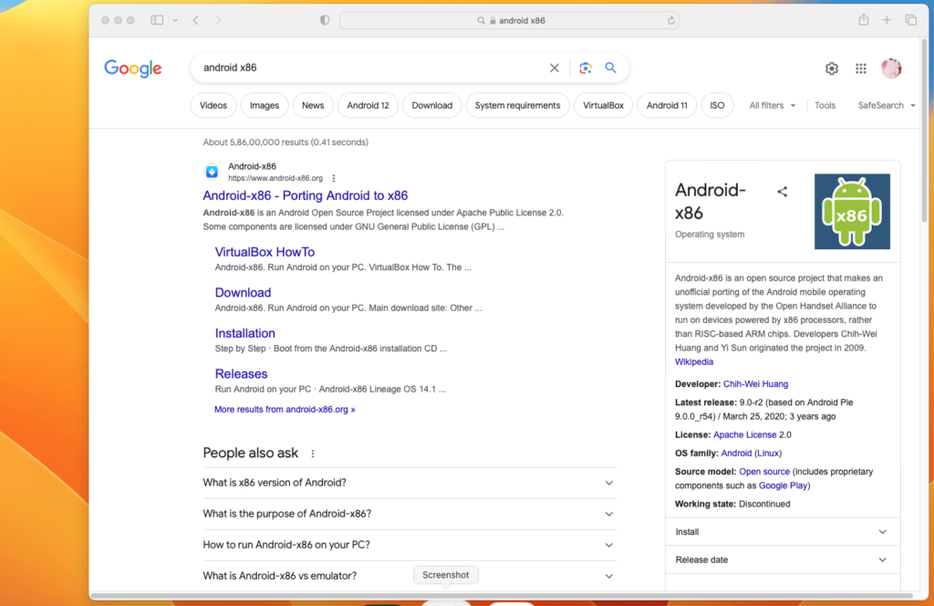Open more results from android-x86.org

[x=284, y=408]
